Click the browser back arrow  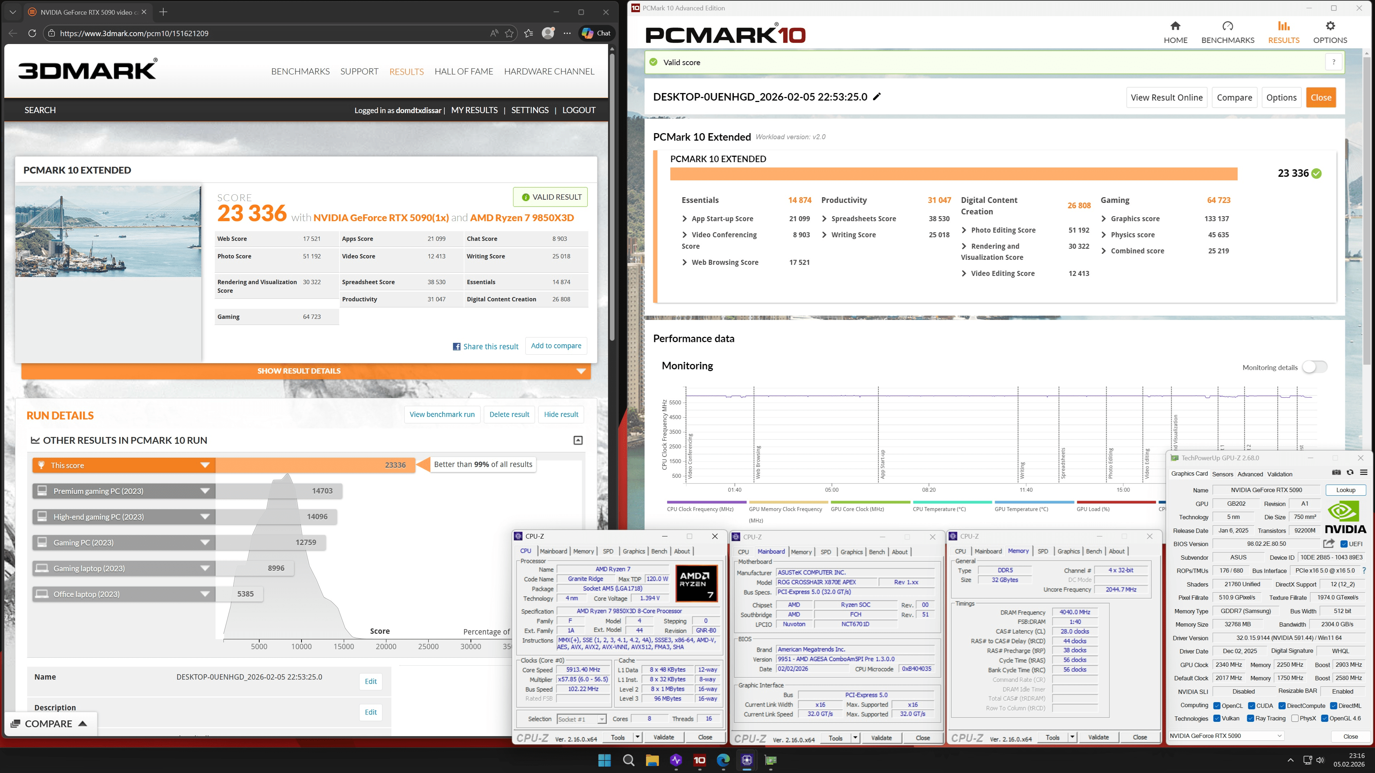click(13, 33)
